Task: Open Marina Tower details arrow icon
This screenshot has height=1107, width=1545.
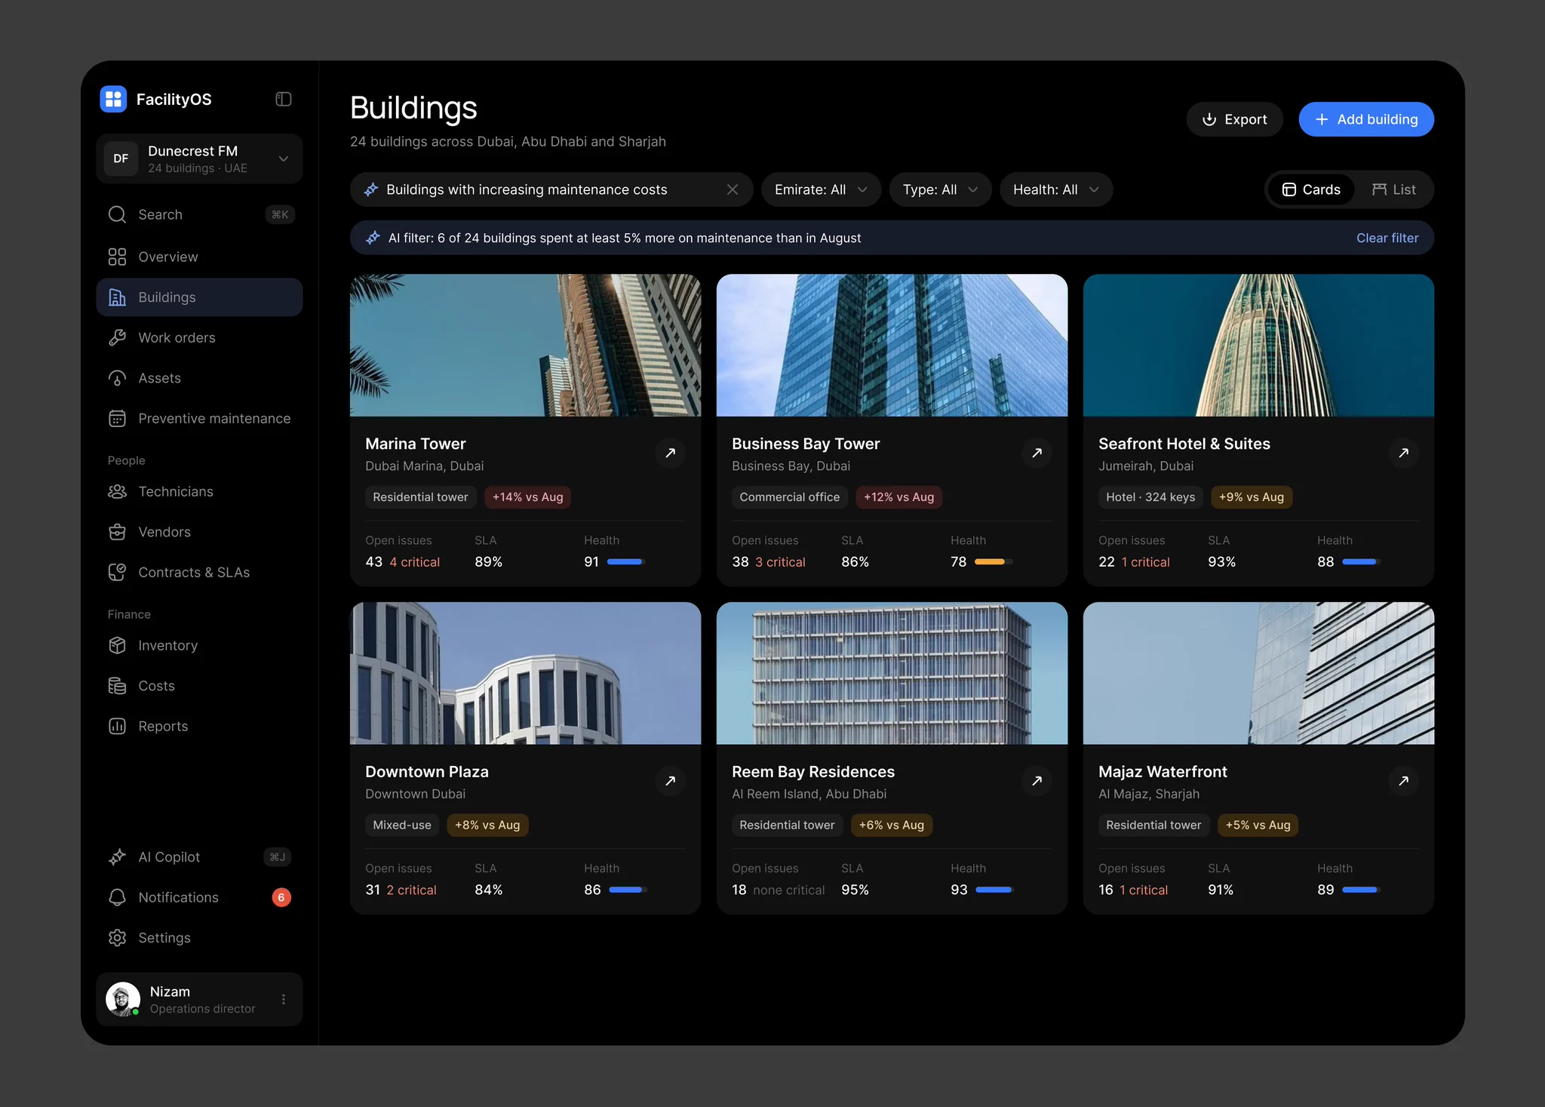Action: coord(670,453)
